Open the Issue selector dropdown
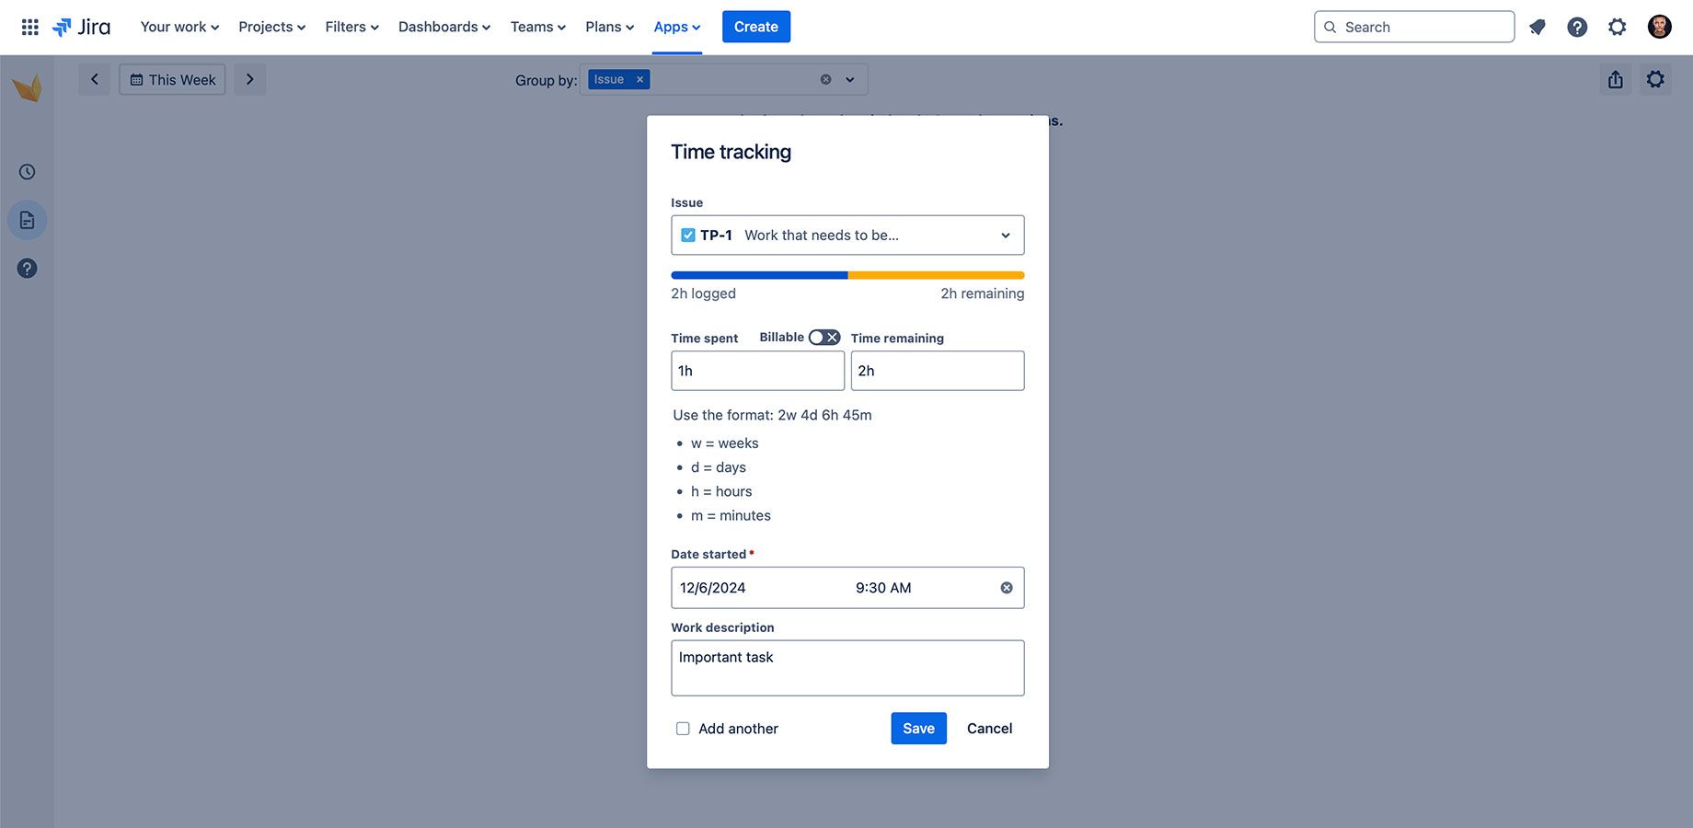 [x=847, y=236]
